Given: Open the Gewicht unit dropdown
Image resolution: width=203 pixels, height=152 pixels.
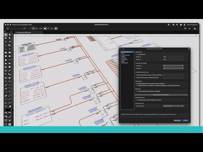Looking at the screenshot, I should [173, 68].
